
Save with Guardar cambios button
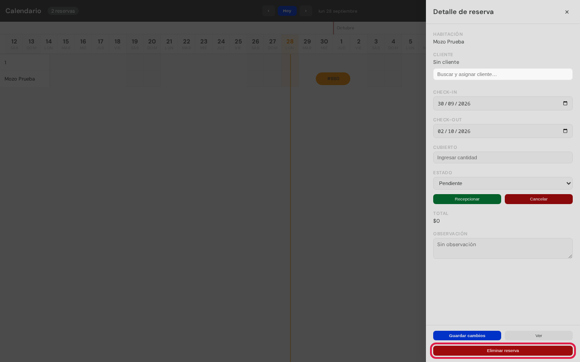[x=467, y=336]
